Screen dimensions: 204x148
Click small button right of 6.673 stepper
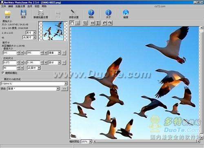click(22, 62)
